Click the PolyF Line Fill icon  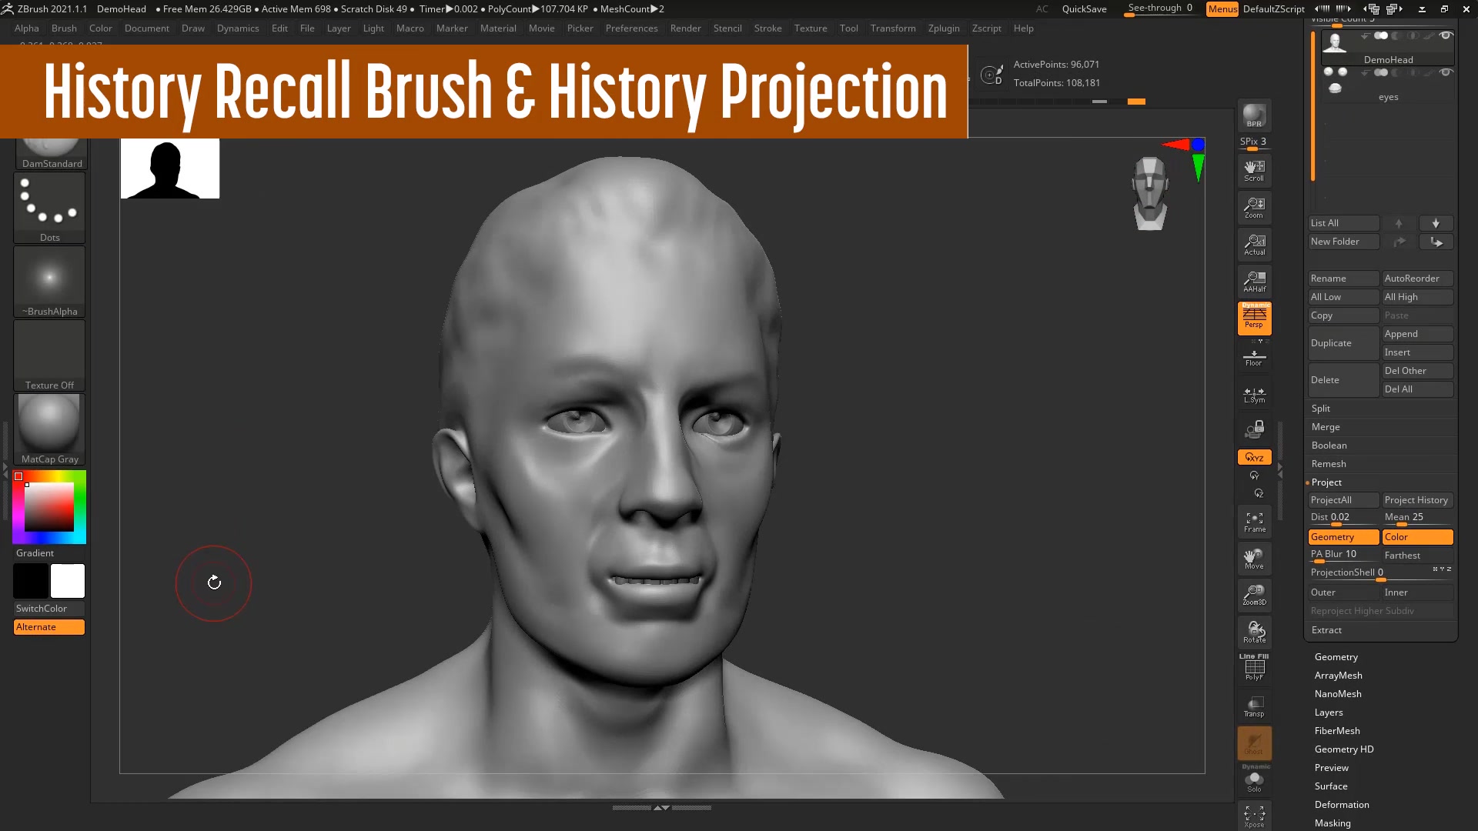[x=1254, y=667]
